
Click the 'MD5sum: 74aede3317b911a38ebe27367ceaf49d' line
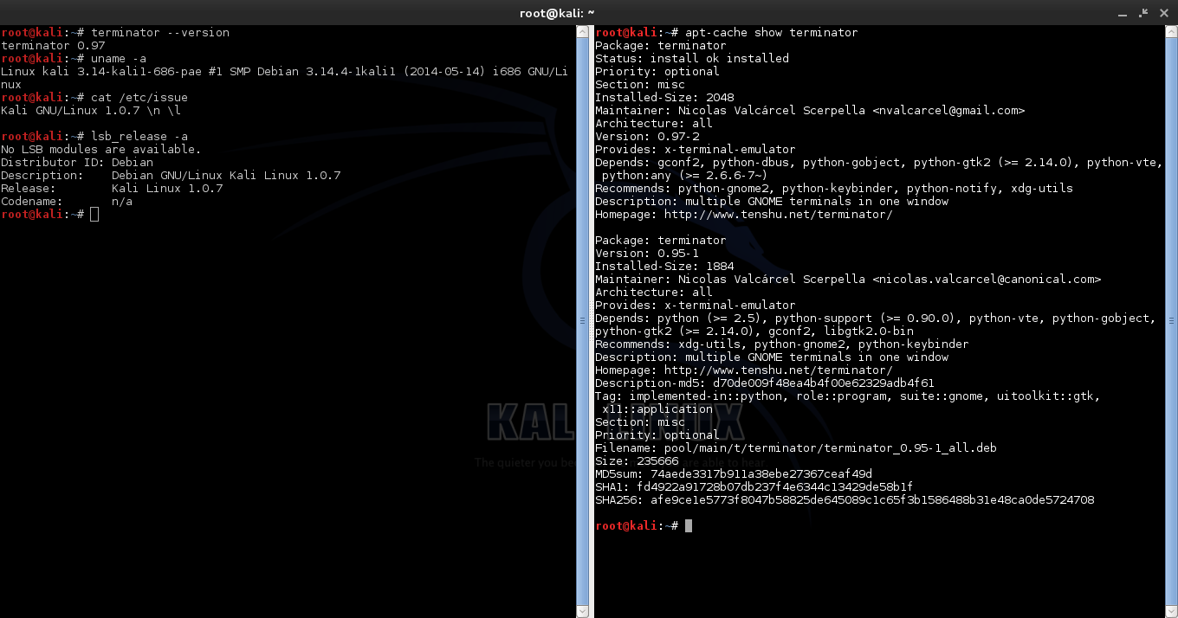click(734, 474)
